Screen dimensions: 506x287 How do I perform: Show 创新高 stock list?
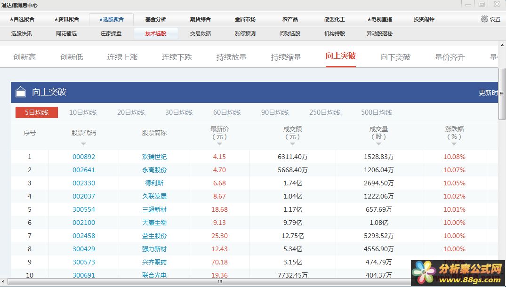24,57
